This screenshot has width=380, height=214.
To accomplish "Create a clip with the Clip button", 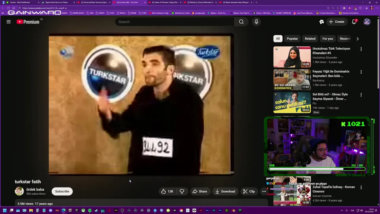I will (249, 191).
